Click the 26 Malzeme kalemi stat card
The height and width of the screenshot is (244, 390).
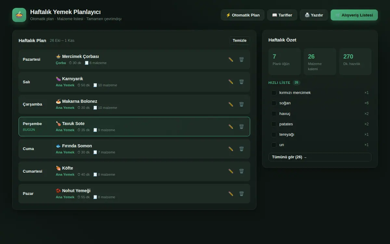(x=320, y=61)
